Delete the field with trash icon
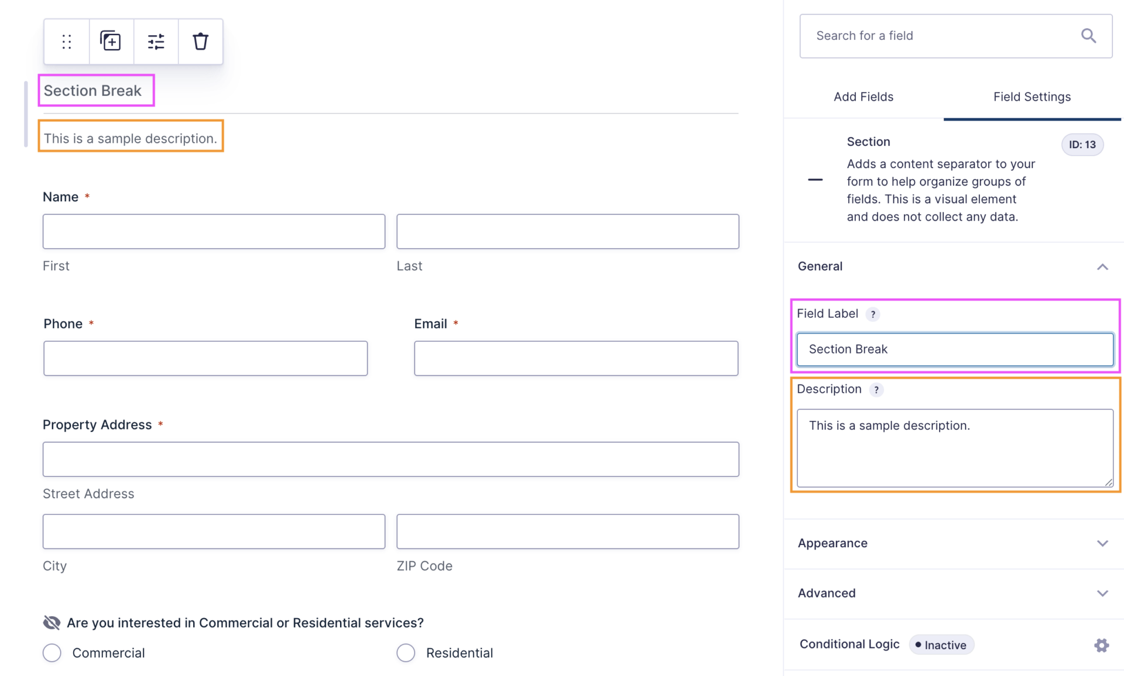Screen dimensions: 1124x676 [x=200, y=42]
